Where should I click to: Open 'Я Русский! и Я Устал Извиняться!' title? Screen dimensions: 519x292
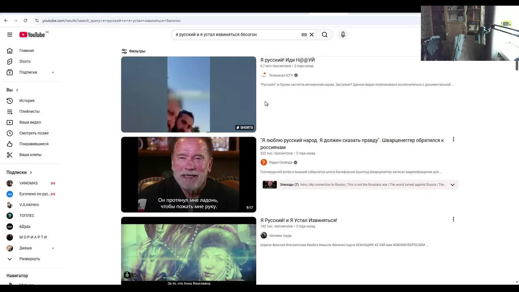click(x=299, y=220)
